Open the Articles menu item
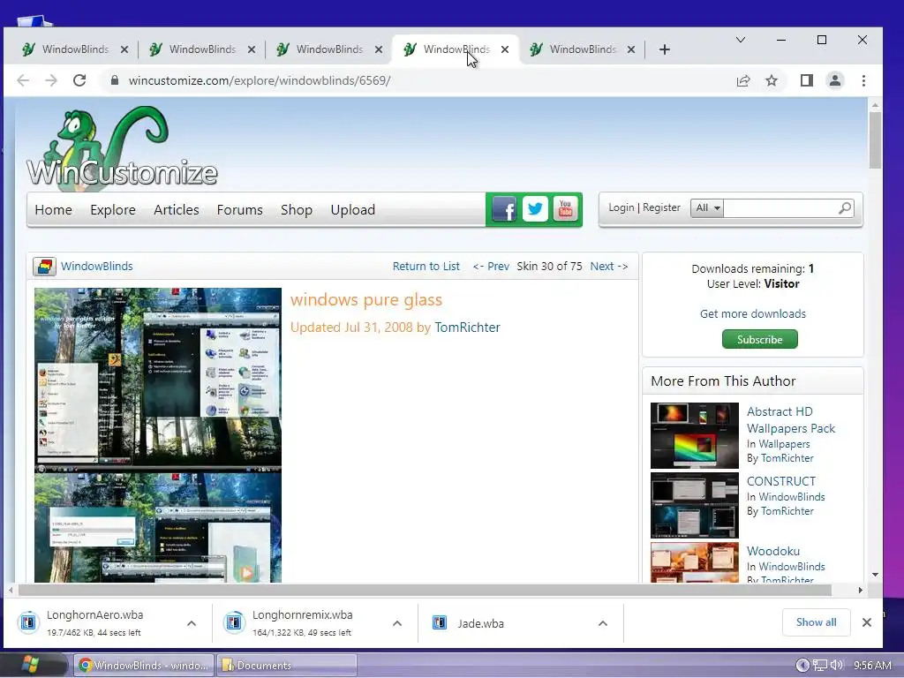904x678 pixels. [x=177, y=210]
